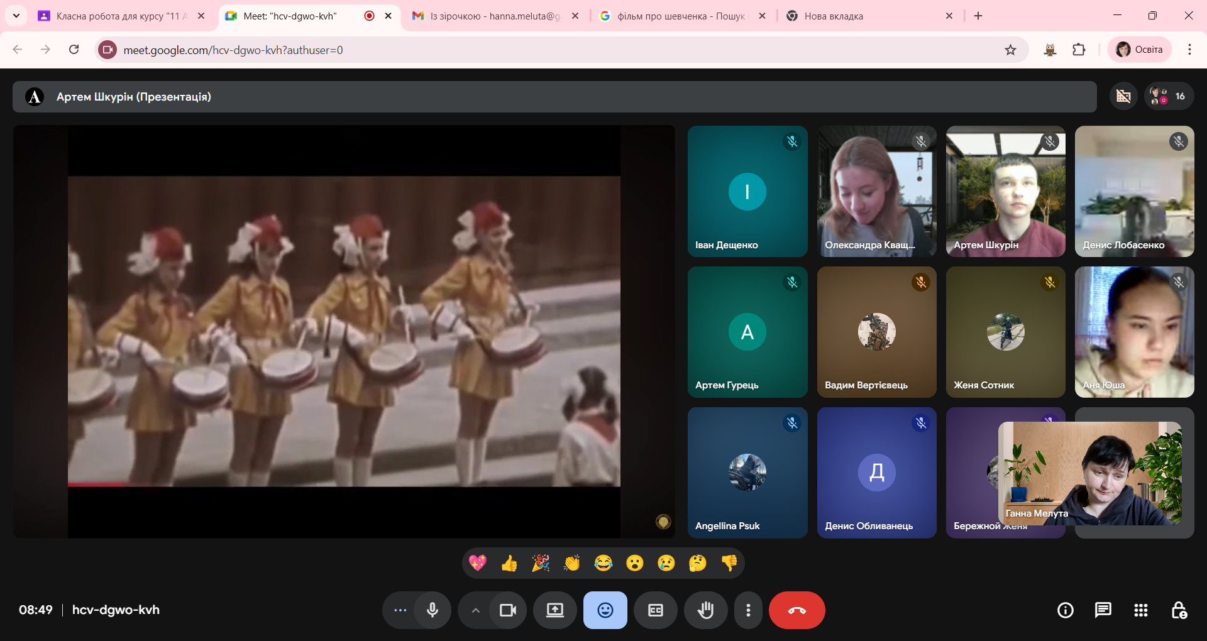Leave the call with red button
The height and width of the screenshot is (641, 1207).
[x=796, y=610]
